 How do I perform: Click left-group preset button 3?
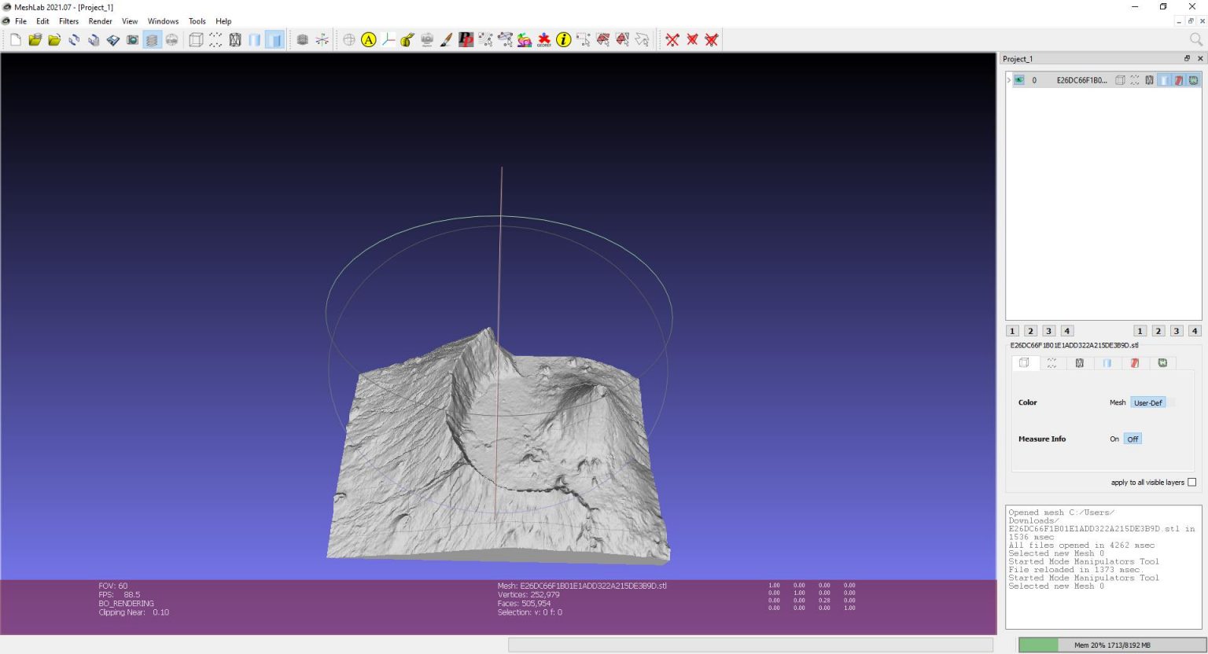coord(1049,331)
